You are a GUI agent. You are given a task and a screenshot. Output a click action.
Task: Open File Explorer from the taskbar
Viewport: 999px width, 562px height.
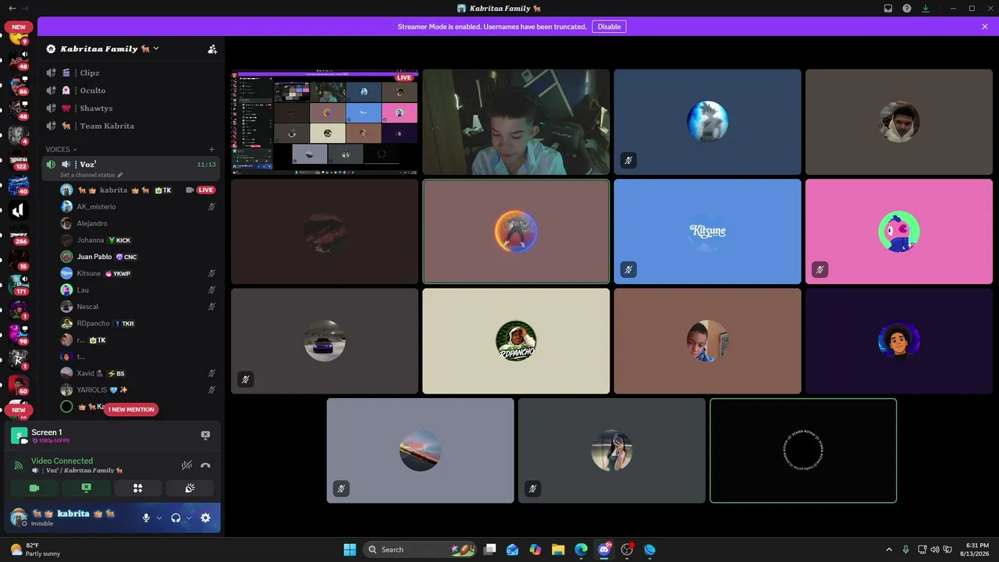click(558, 550)
